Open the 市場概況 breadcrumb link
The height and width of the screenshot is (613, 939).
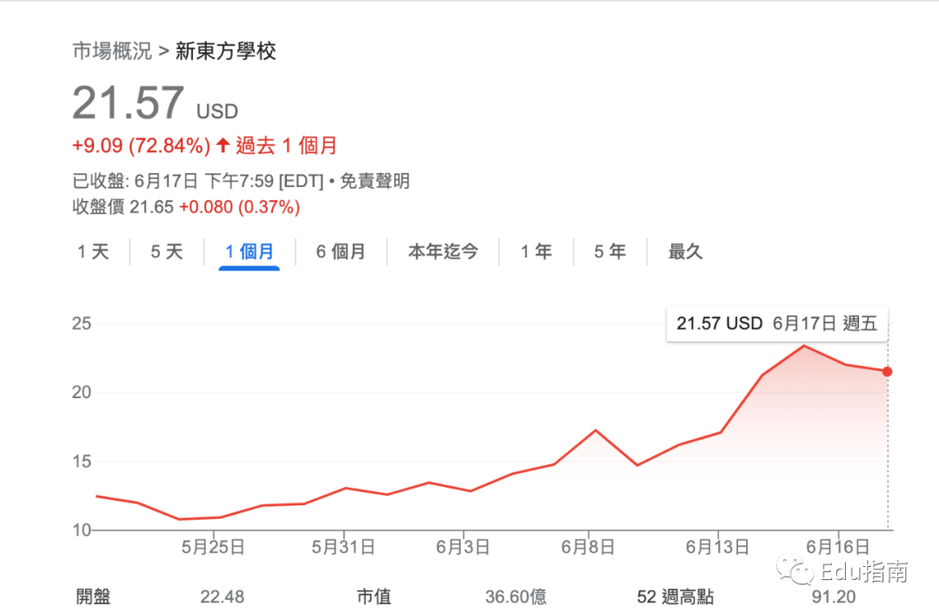click(112, 51)
